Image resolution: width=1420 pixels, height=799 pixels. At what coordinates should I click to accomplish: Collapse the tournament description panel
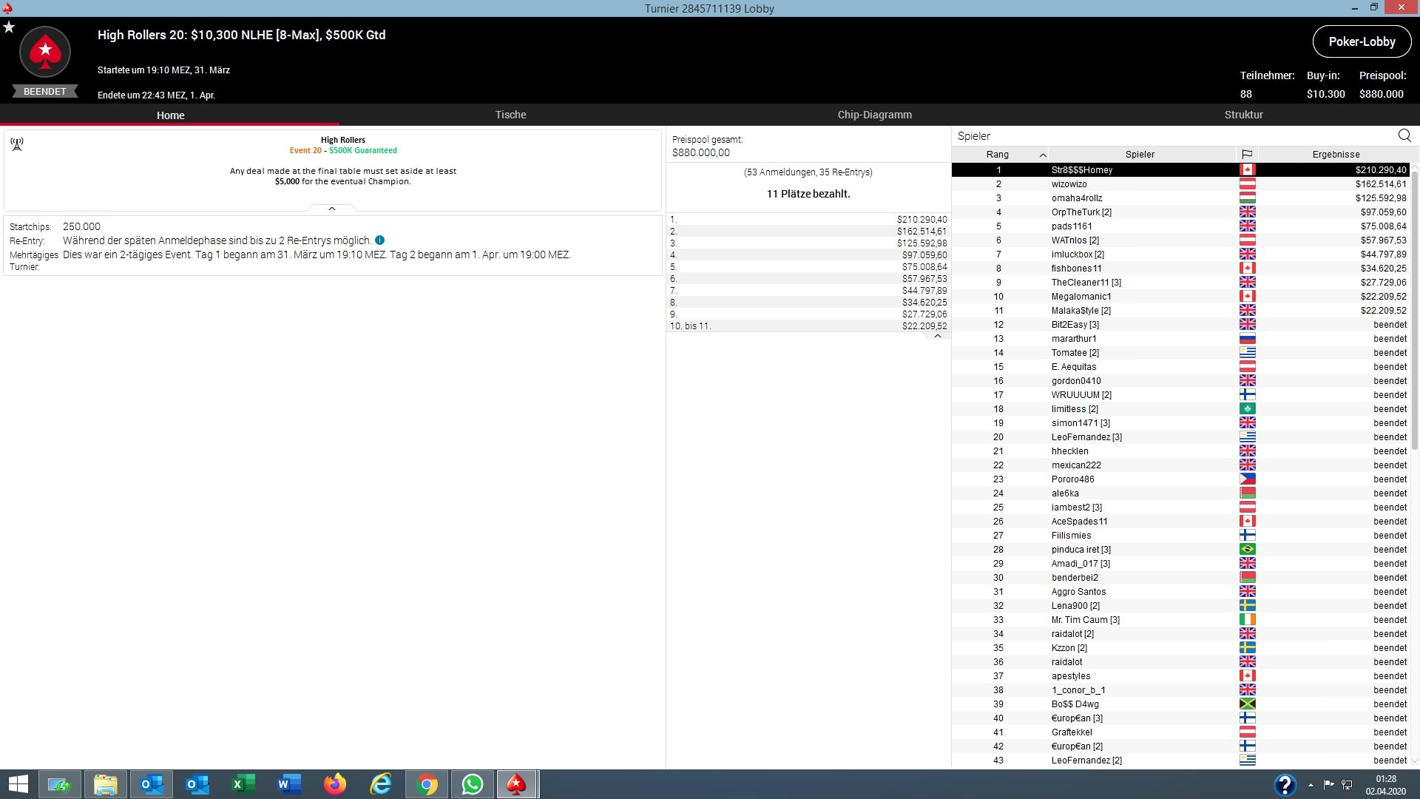332,209
